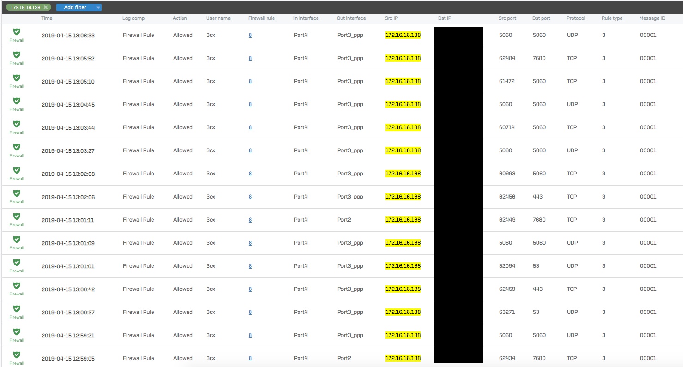
Task: Open firewall rule 8 link in 13:06:33 row
Action: pyautogui.click(x=250, y=35)
